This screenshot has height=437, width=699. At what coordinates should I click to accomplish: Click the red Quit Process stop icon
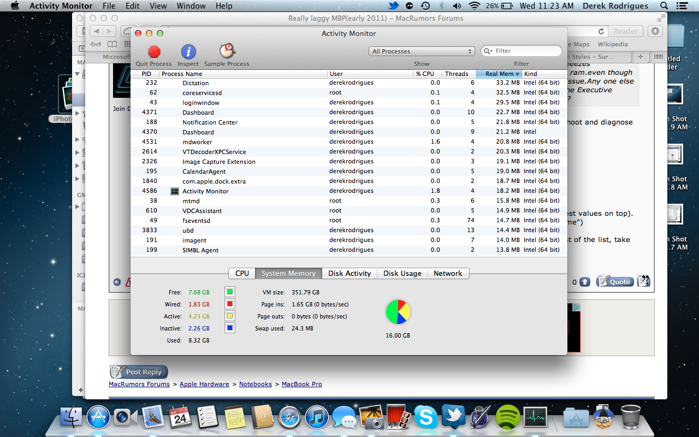[155, 51]
